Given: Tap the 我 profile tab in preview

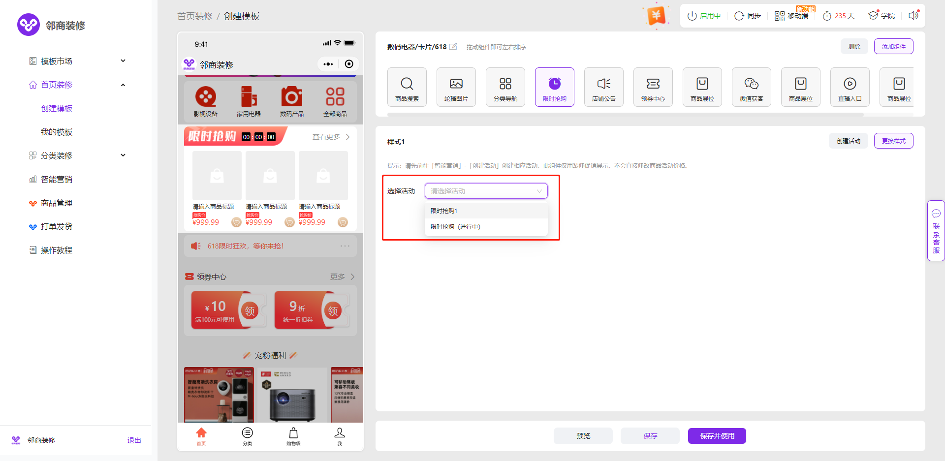Looking at the screenshot, I should tap(340, 436).
